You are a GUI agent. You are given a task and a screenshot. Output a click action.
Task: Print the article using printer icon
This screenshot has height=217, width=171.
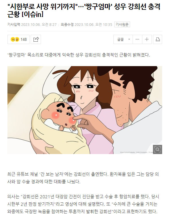[x=158, y=39]
